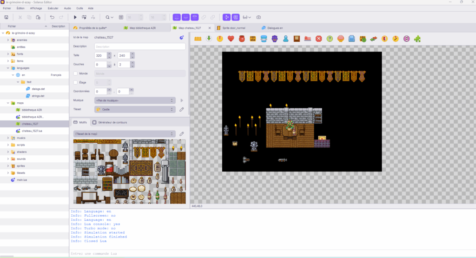
Task: Run the quest with the play button
Action: pyautogui.click(x=75, y=17)
